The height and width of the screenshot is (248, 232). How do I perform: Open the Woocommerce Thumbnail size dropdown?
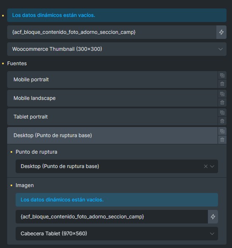click(117, 49)
